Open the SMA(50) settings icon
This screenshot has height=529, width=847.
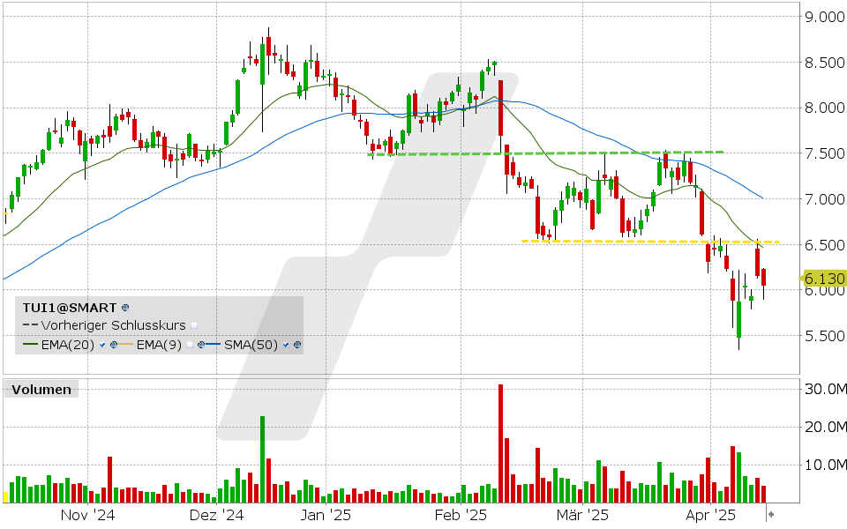296,345
